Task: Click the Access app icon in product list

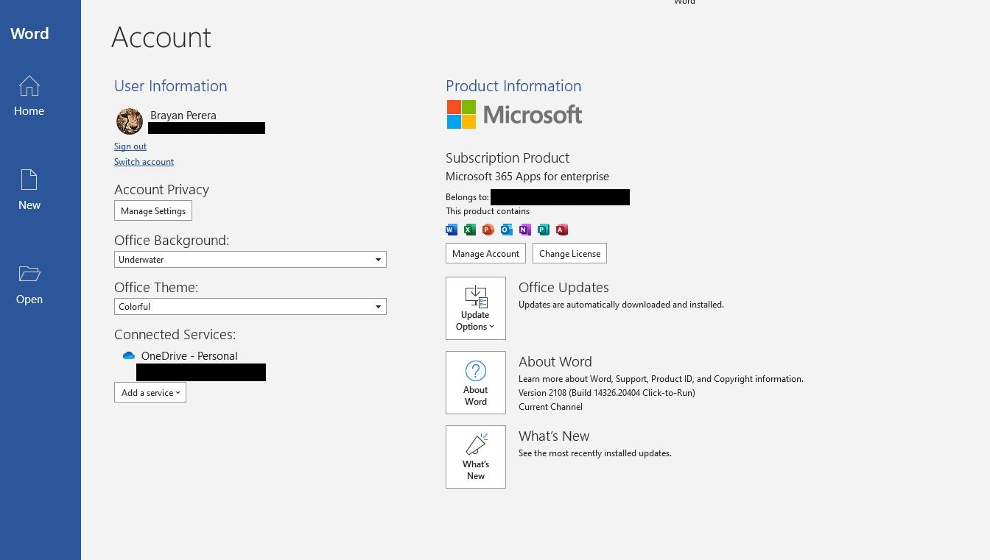Action: tap(562, 230)
